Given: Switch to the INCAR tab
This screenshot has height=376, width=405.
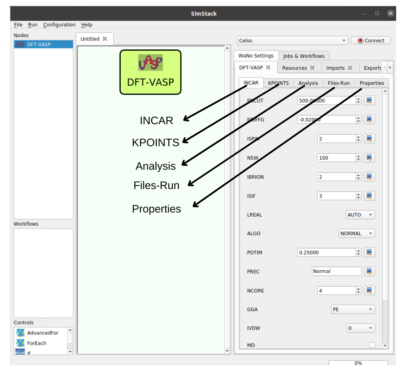Looking at the screenshot, I should pyautogui.click(x=251, y=83).
